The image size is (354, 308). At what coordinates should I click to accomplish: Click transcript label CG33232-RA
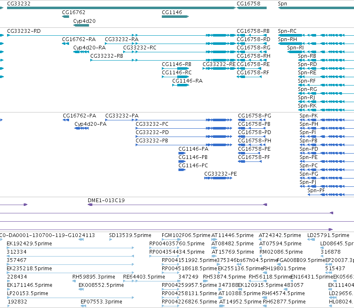click(122, 39)
